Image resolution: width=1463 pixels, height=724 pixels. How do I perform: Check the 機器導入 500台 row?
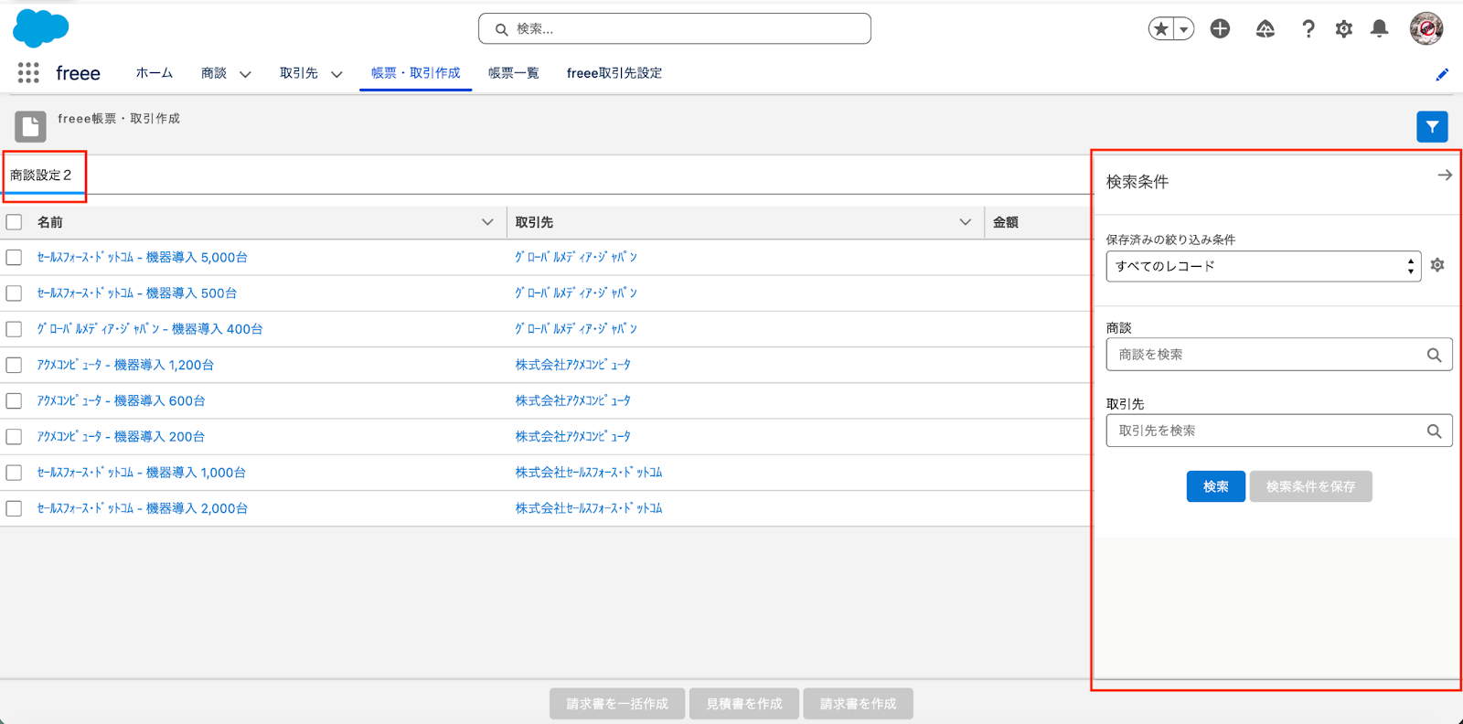14,293
